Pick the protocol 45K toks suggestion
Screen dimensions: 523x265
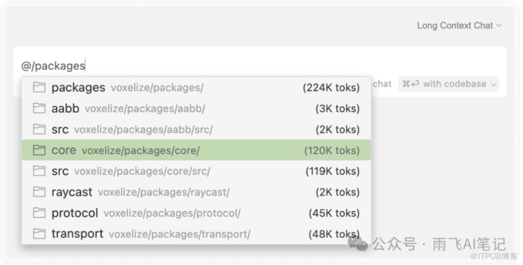[196, 213]
